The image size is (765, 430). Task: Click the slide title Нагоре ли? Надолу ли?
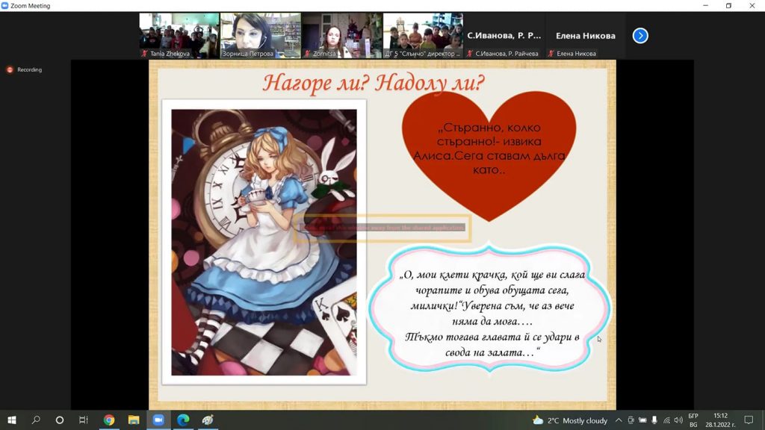coord(374,83)
